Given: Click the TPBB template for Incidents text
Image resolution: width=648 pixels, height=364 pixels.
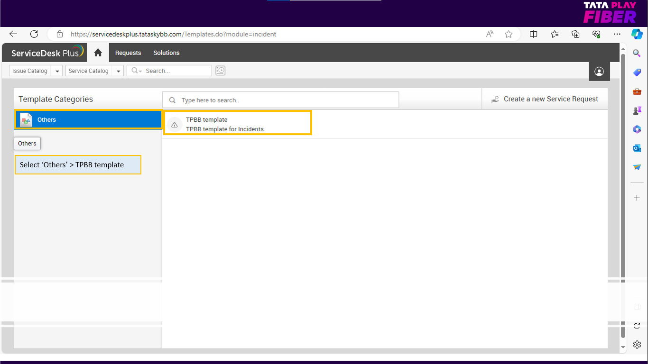Looking at the screenshot, I should pos(225,129).
